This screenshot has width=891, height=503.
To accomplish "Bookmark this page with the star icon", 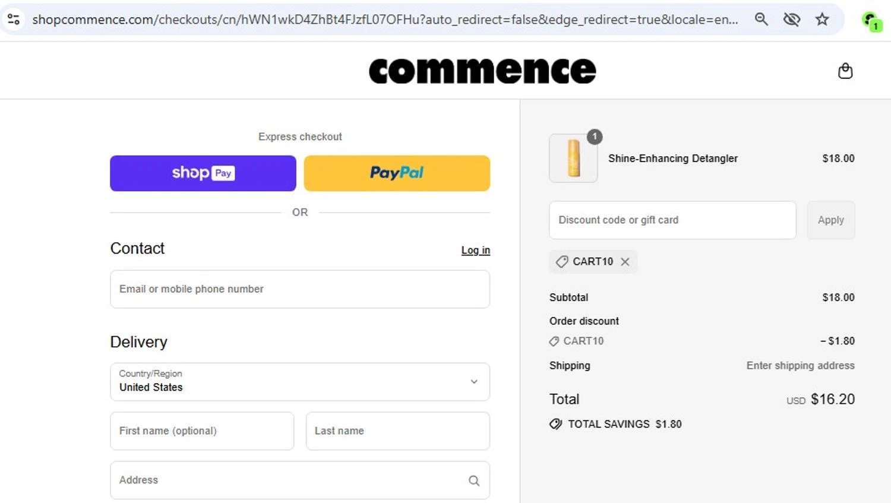I will 822,19.
